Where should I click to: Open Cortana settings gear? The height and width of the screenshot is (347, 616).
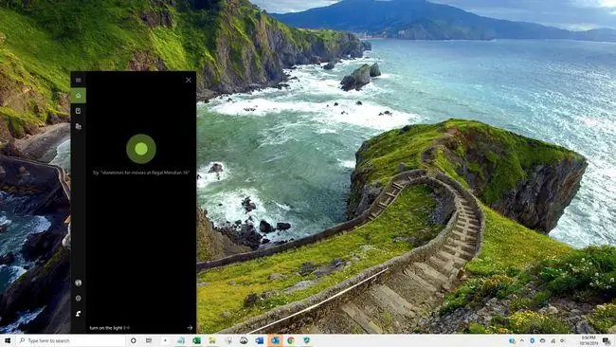78,299
